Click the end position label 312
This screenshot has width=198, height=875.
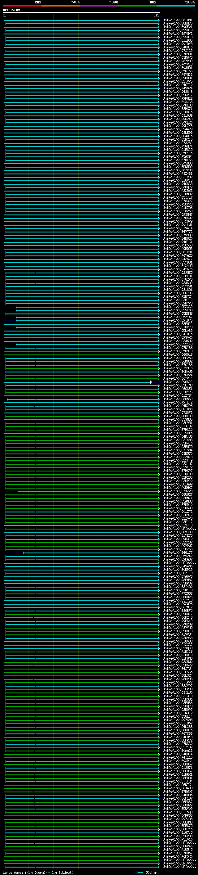(x=156, y=15)
